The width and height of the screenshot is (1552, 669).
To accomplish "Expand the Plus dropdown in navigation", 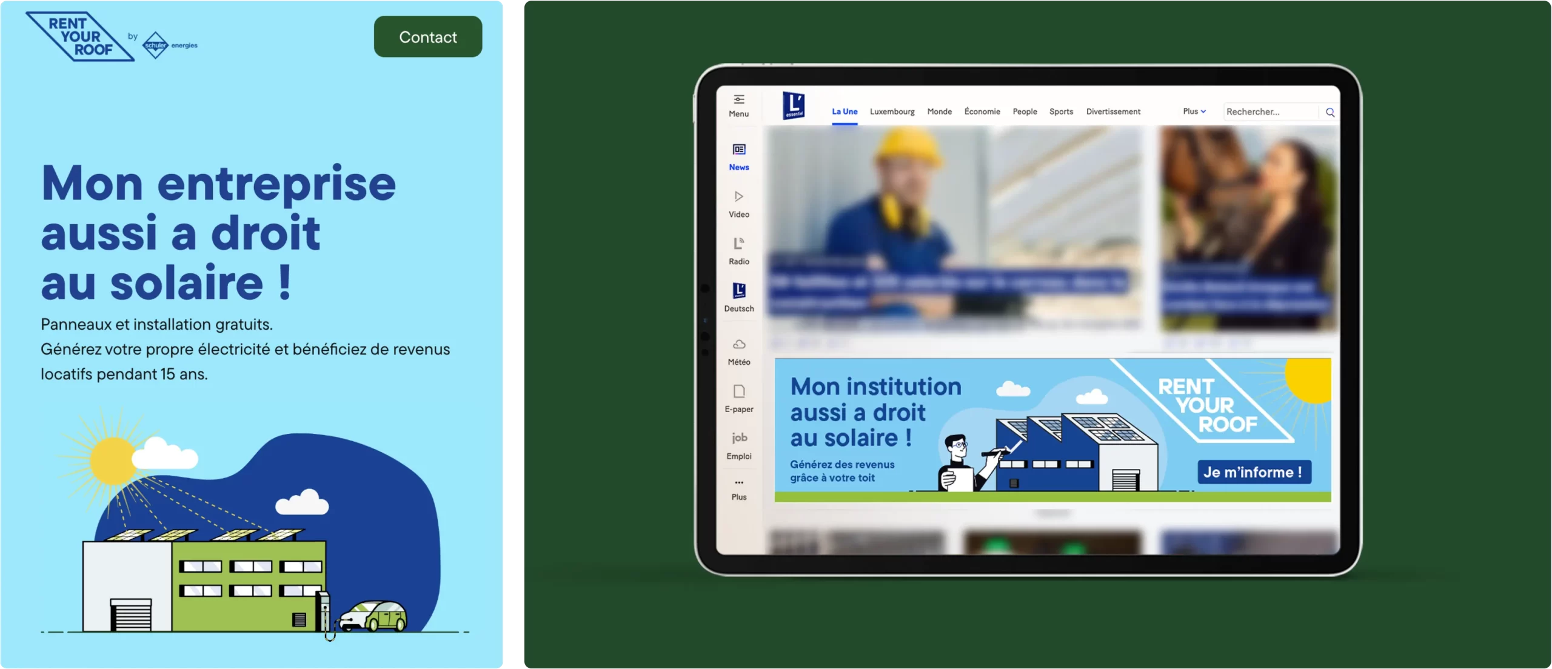I will point(1194,111).
